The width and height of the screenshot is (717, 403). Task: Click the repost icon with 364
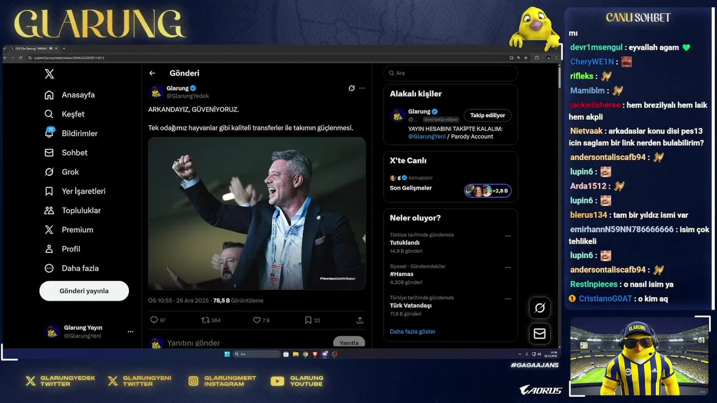tap(211, 320)
